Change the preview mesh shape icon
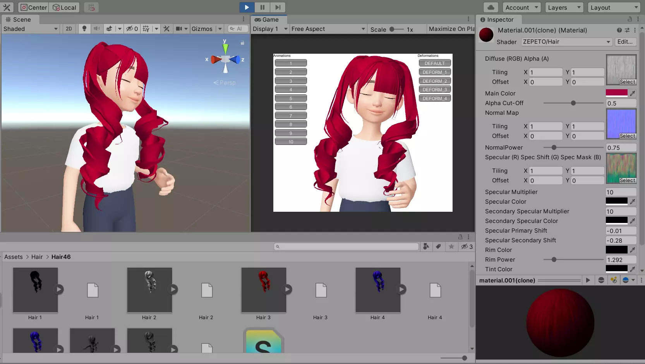This screenshot has height=364, width=645. pos(601,280)
